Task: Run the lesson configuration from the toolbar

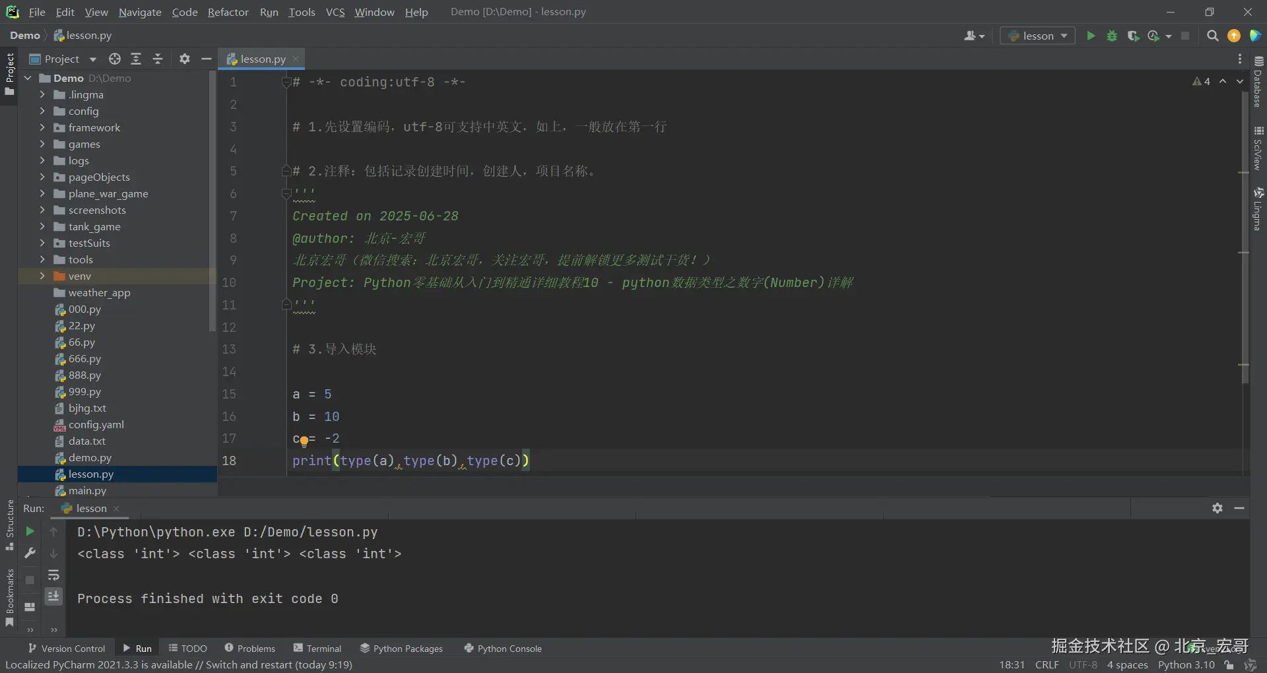Action: tap(1091, 36)
